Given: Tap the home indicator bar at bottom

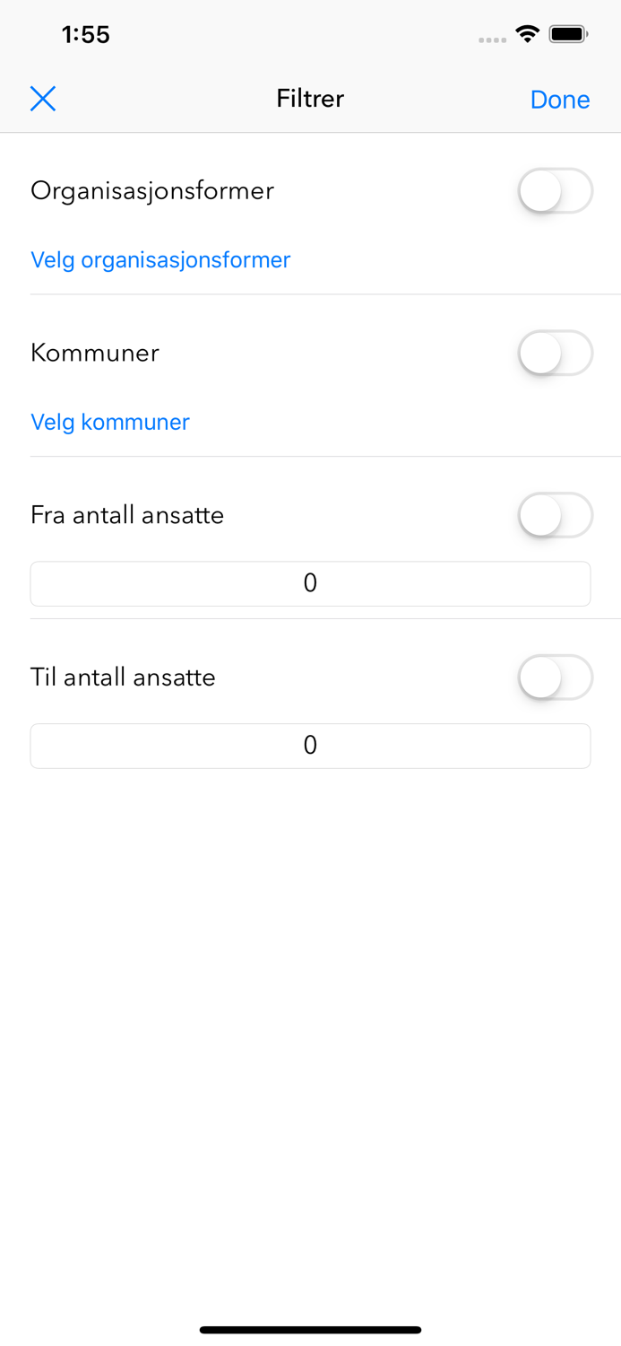Looking at the screenshot, I should 310,1329.
